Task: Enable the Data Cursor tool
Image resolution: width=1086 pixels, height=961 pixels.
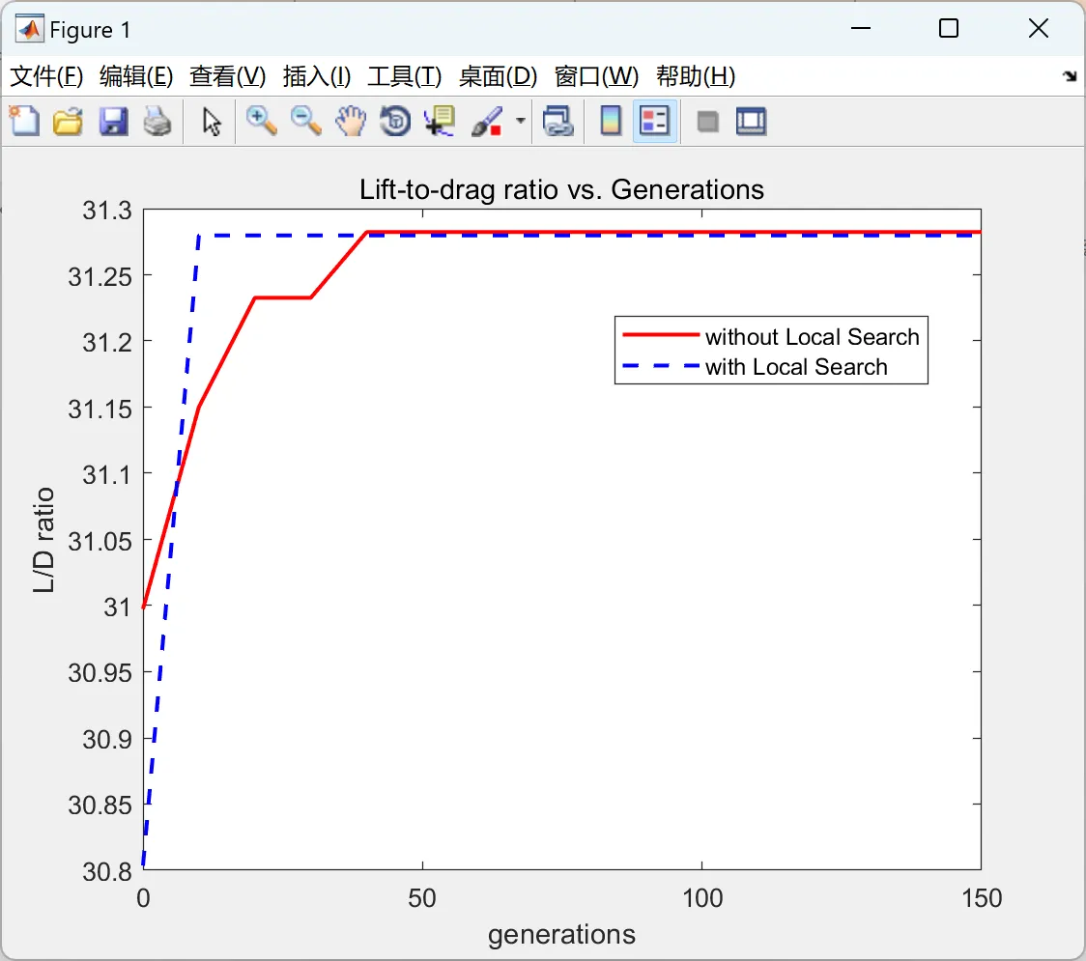Action: point(439,121)
